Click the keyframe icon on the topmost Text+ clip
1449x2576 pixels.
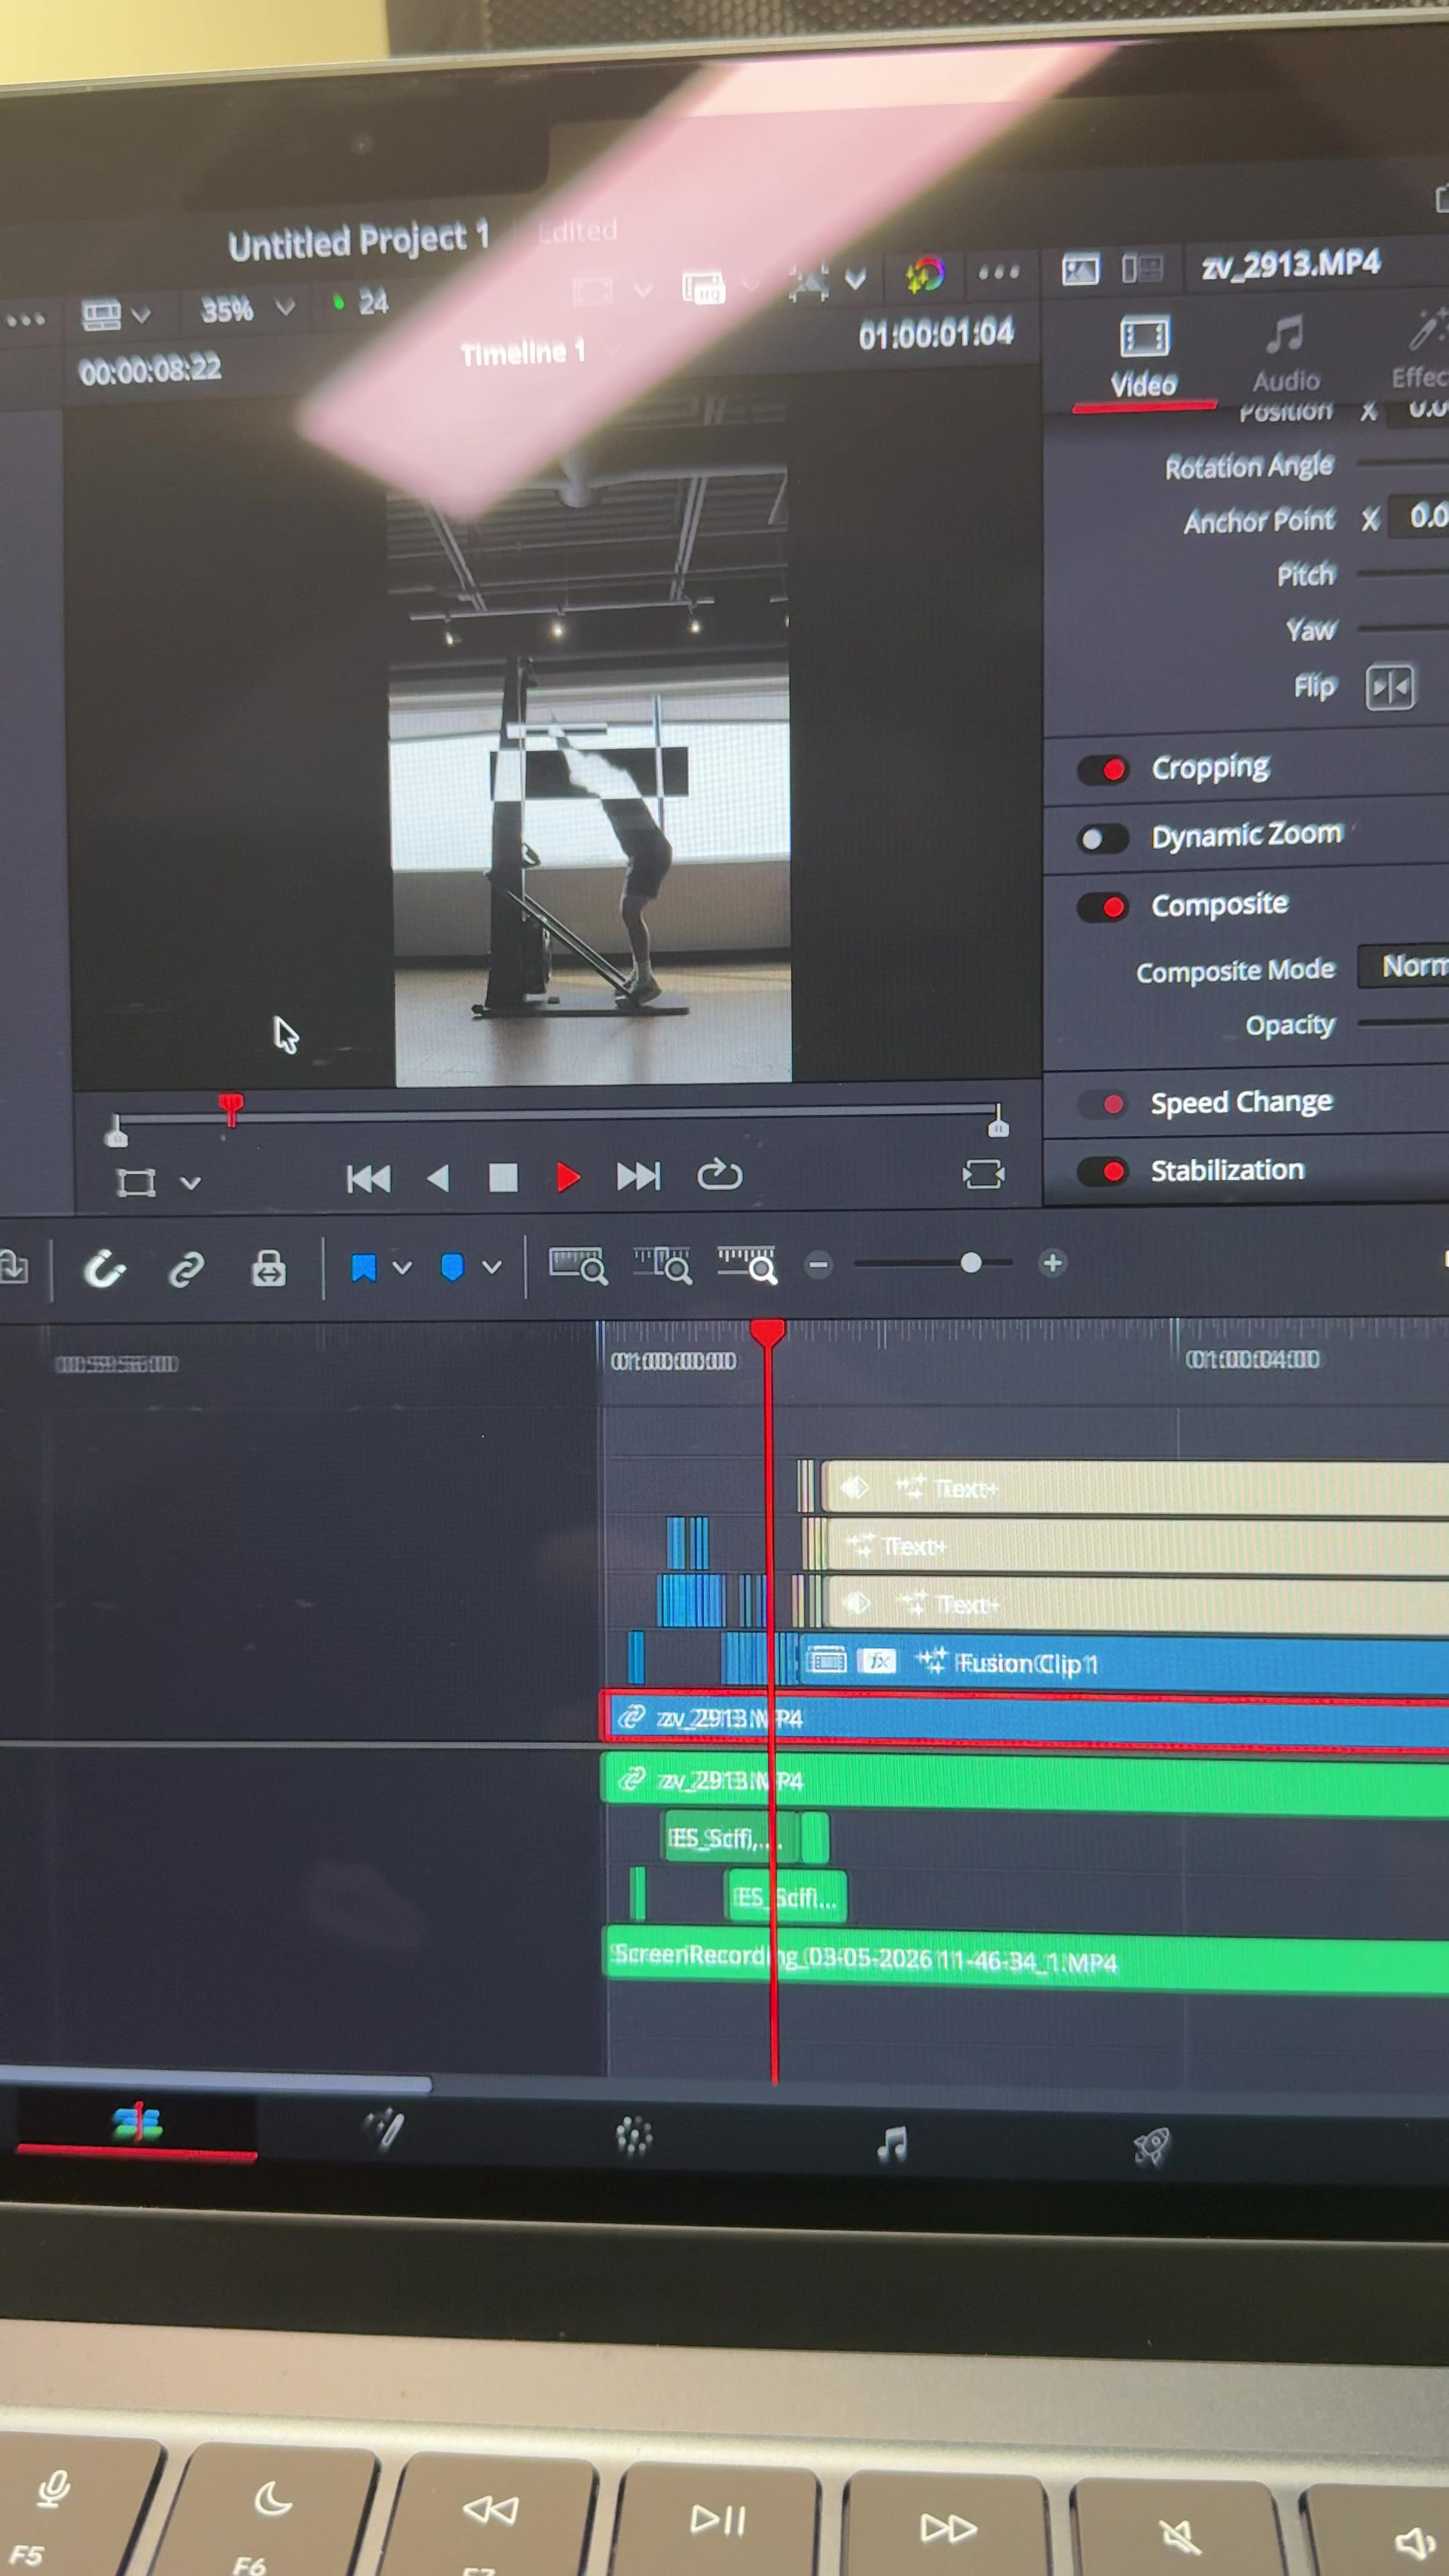click(853, 1487)
